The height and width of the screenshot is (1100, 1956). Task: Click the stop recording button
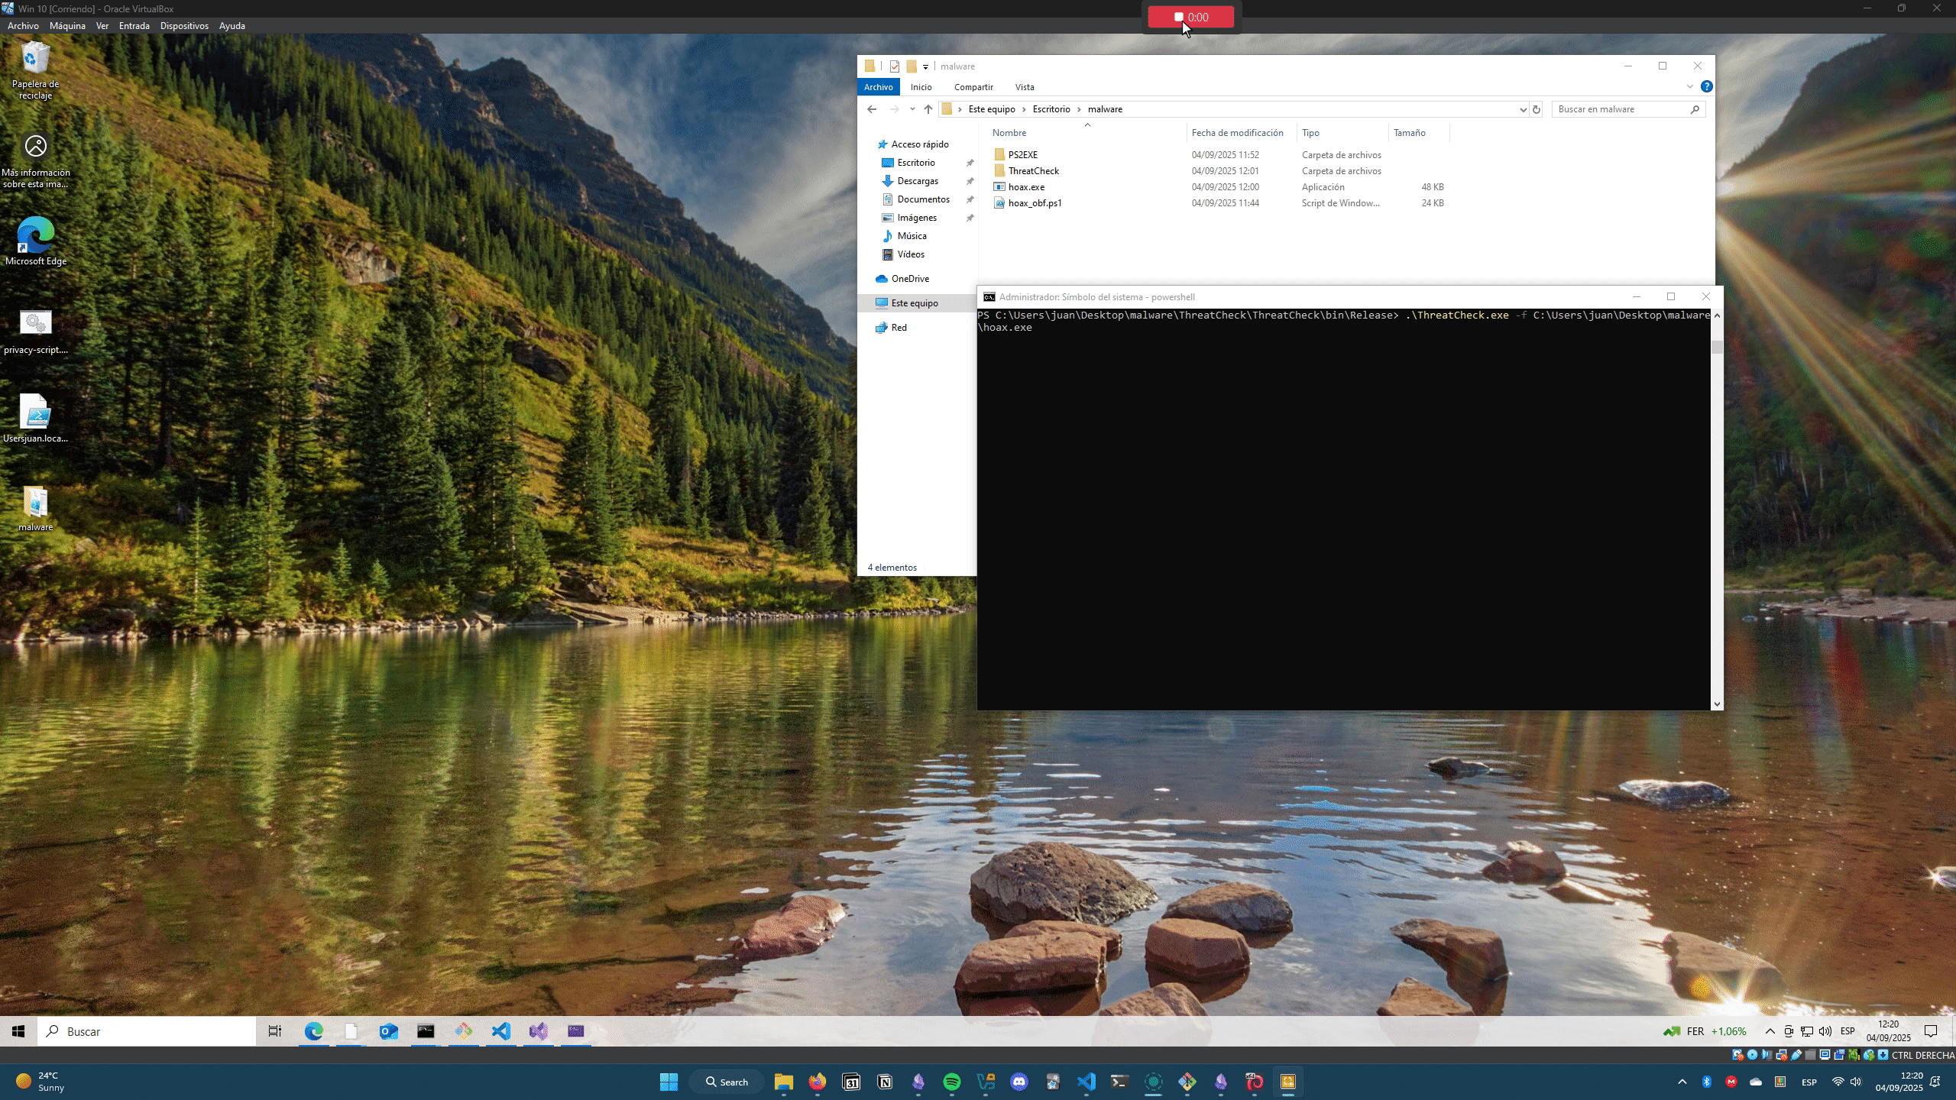(1190, 17)
